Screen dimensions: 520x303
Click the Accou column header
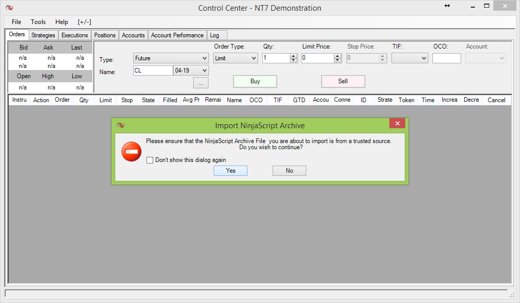click(x=321, y=100)
